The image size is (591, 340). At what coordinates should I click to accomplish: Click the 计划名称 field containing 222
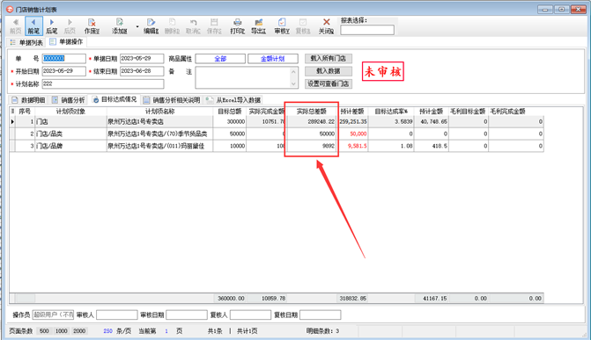point(103,83)
